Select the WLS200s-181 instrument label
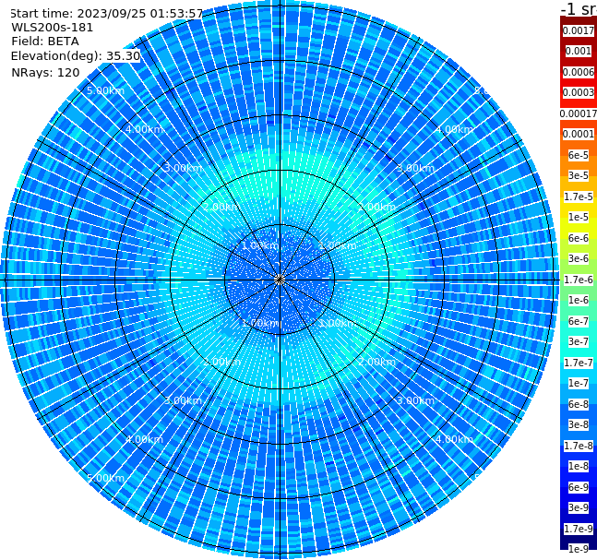Viewport: 597px width, 560px height. point(53,28)
